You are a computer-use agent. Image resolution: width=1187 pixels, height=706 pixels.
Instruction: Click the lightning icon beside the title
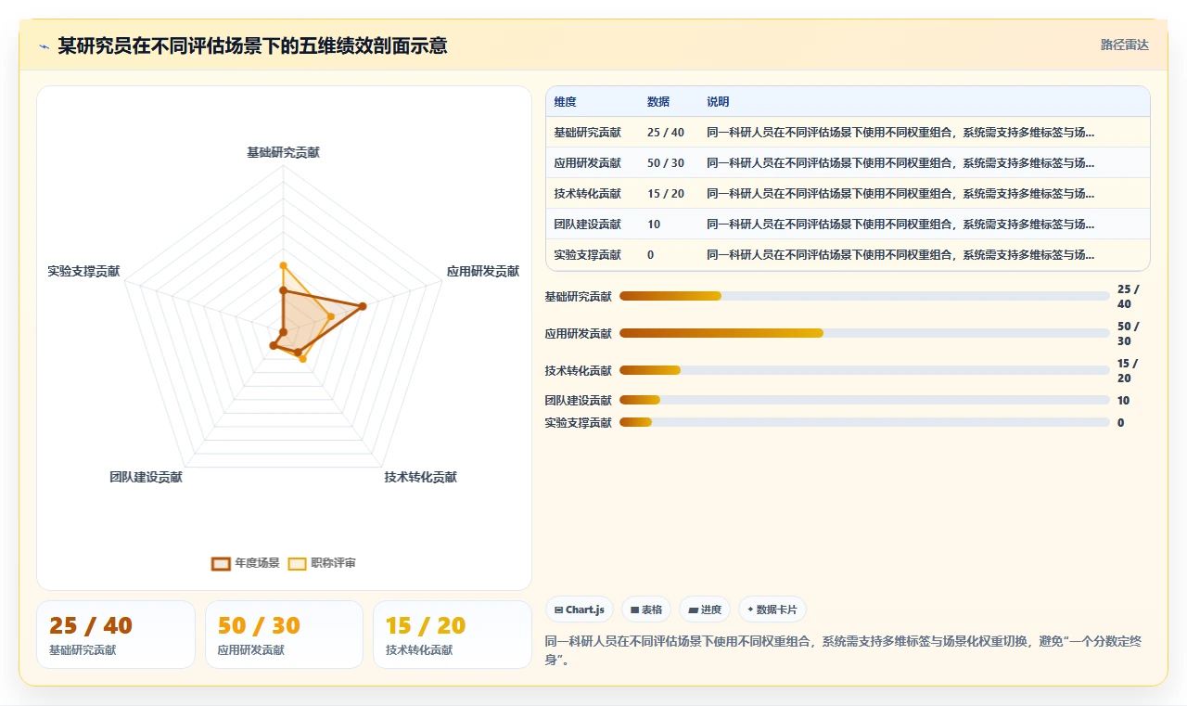pyautogui.click(x=44, y=46)
